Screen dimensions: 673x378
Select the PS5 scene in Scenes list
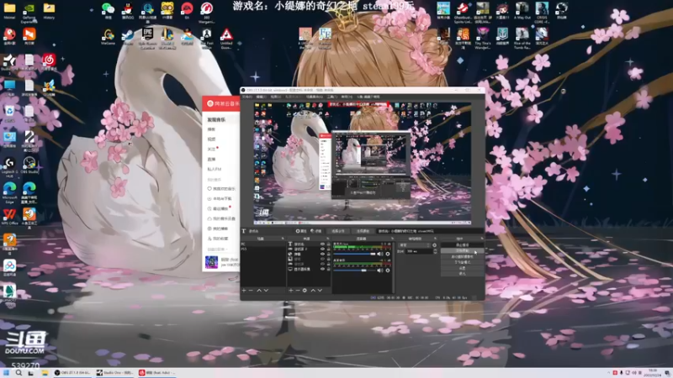tap(262, 249)
